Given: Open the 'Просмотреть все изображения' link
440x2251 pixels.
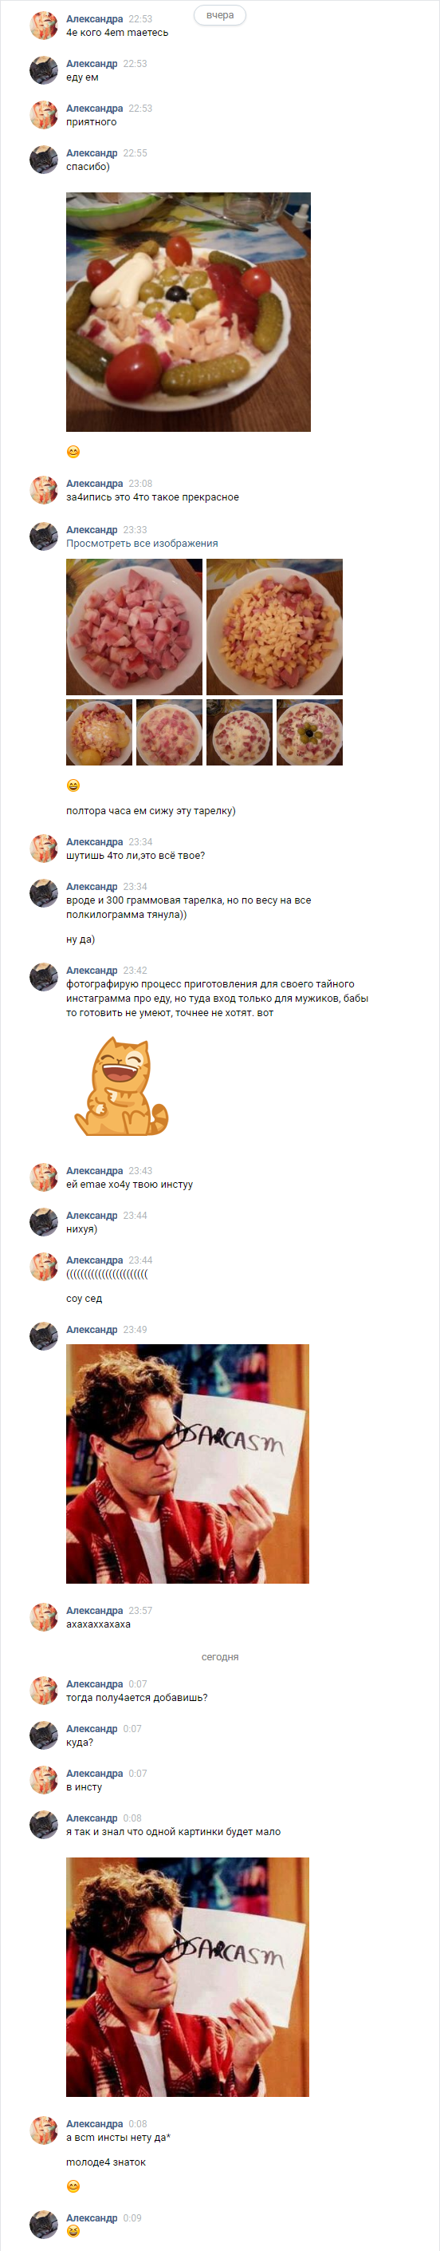Looking at the screenshot, I should click(143, 544).
